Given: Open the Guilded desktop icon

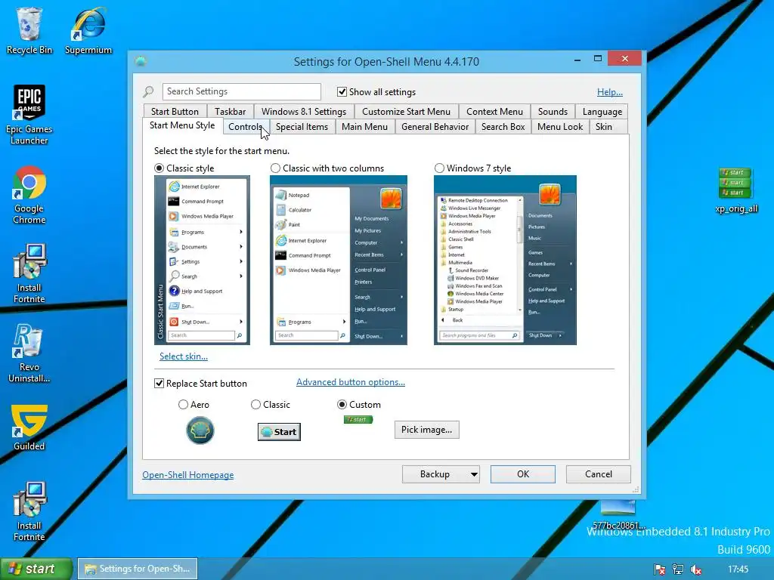Looking at the screenshot, I should click(x=29, y=427).
